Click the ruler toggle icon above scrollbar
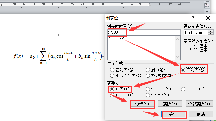216x121 pixels. pos(207,5)
